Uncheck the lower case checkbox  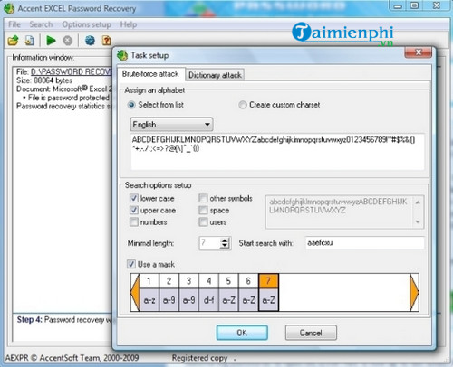(134, 198)
